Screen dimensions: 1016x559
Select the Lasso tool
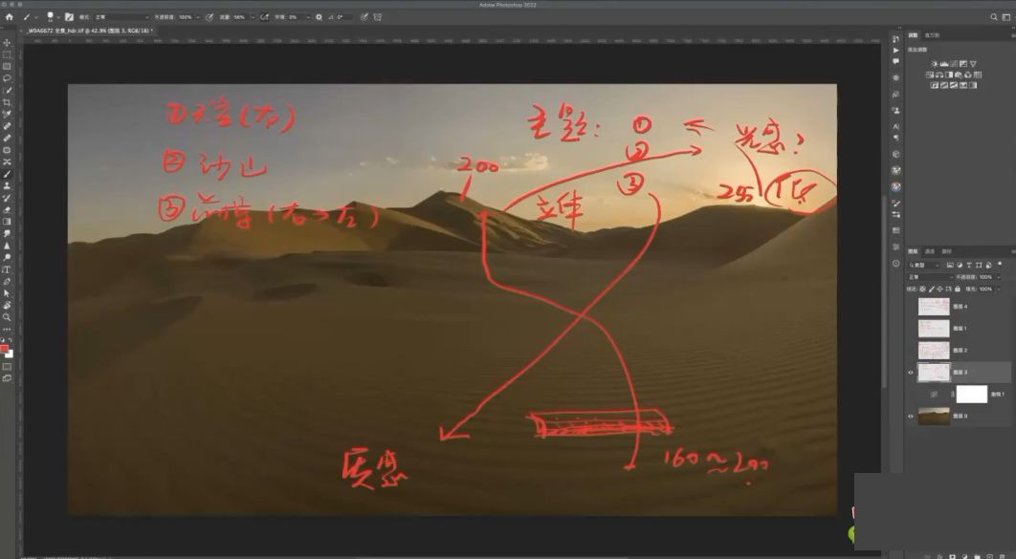point(7,78)
